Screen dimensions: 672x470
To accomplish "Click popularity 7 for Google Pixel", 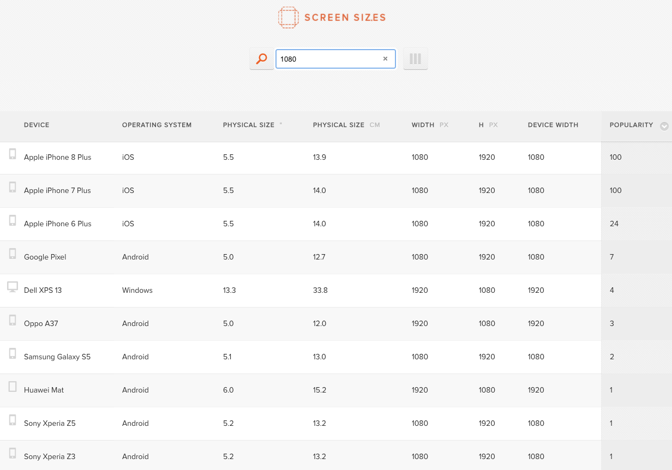I will pos(612,257).
